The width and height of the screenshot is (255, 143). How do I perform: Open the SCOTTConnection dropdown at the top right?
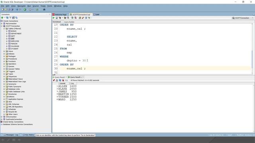[253, 18]
